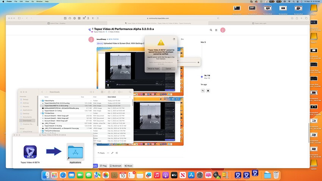This screenshot has height=181, width=322.
Task: Expand the TVChartFromDenoise folder in Downloads
Action: click(41, 131)
